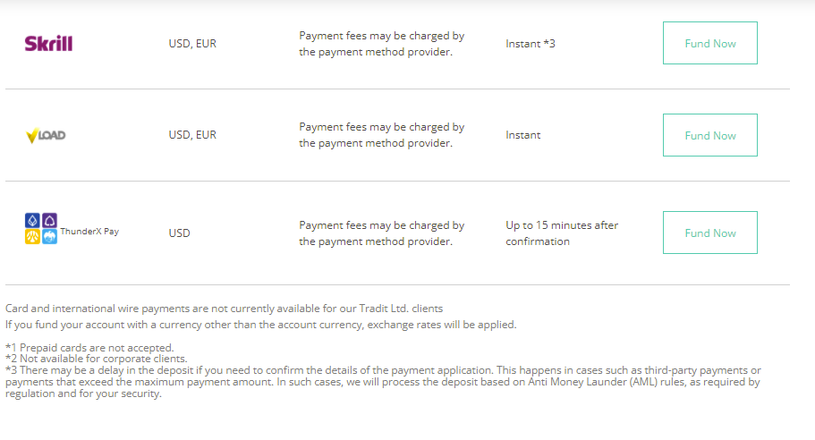Click the payment fees note in Skrill row

point(382,44)
